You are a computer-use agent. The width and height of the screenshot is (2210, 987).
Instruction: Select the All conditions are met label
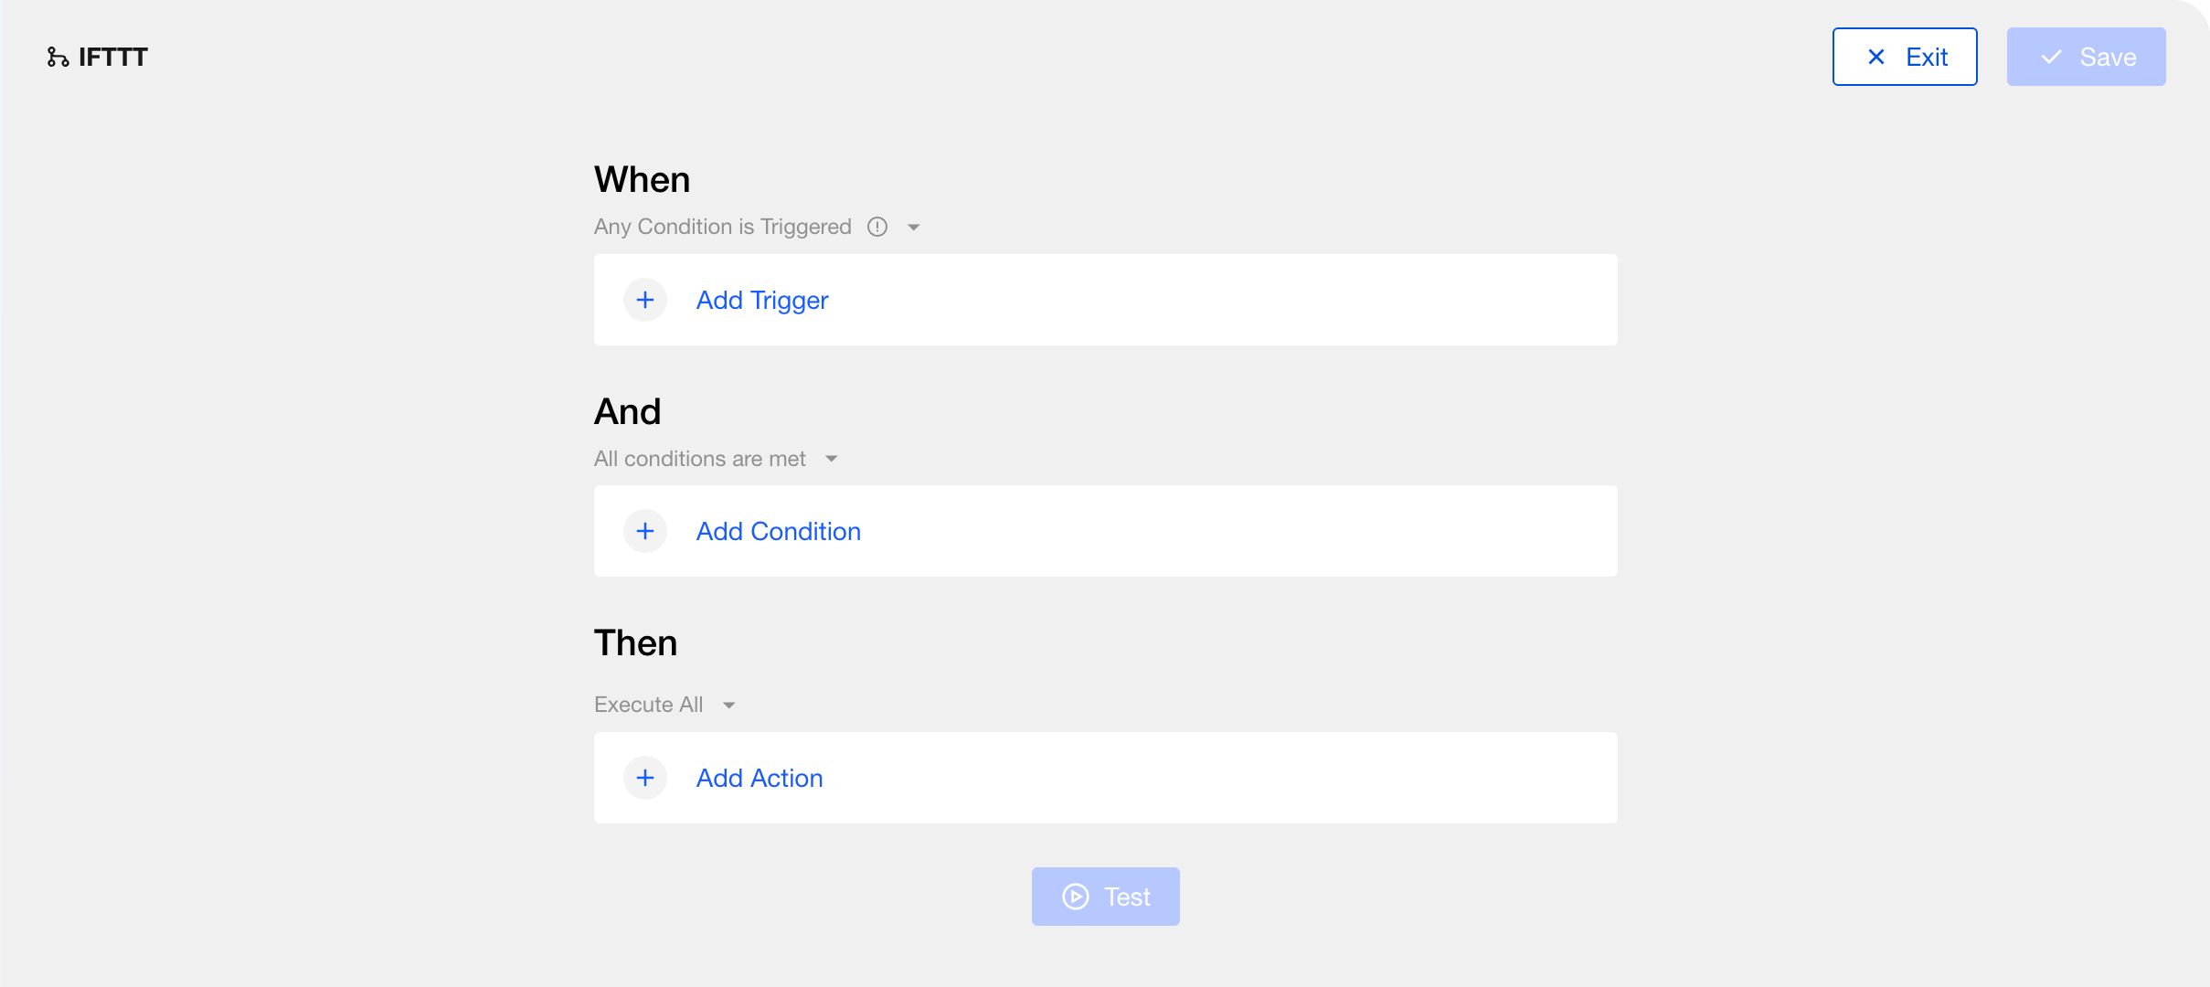tap(700, 459)
